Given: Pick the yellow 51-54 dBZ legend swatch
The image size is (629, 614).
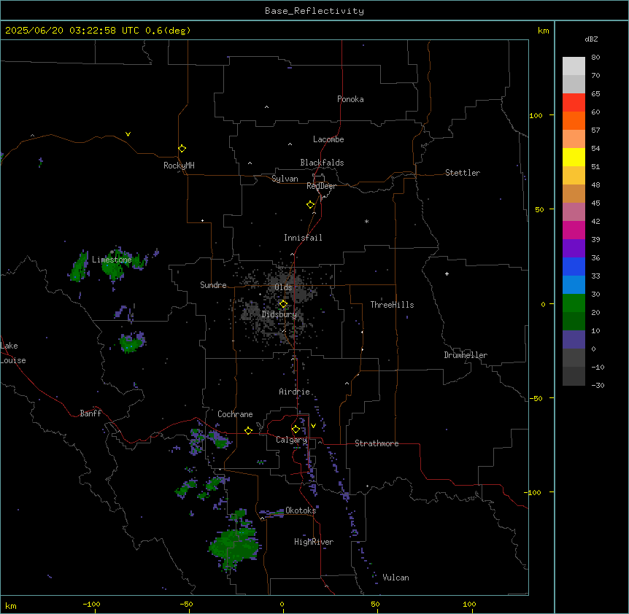Looking at the screenshot, I should [x=574, y=157].
